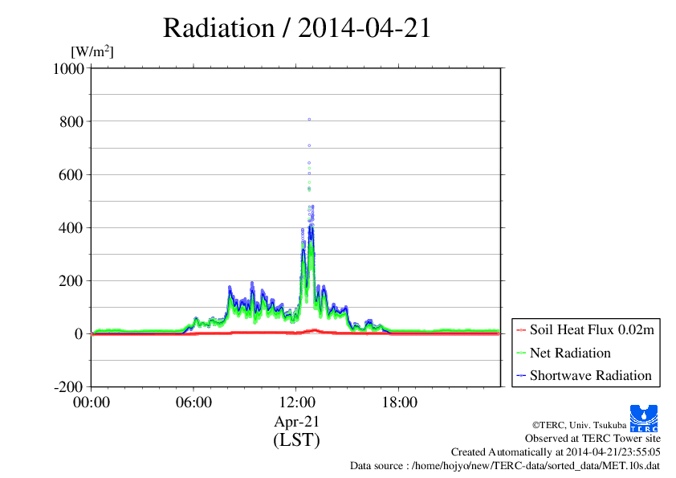The image size is (676, 478).
Task: Click the '(LST)' timezone label
Action: 296,439
